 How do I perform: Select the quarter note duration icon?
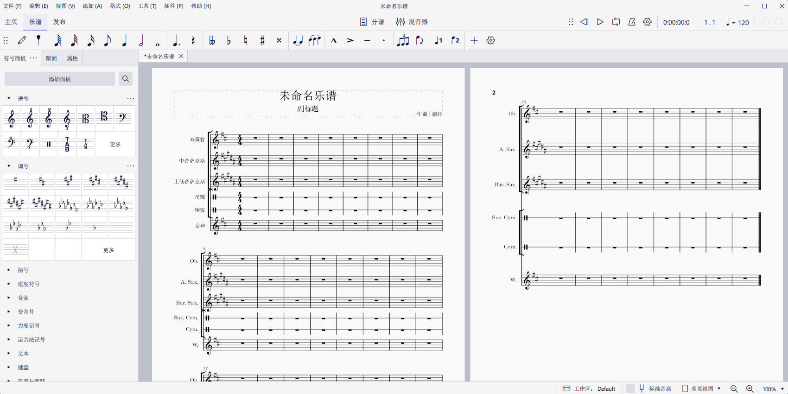click(x=124, y=41)
